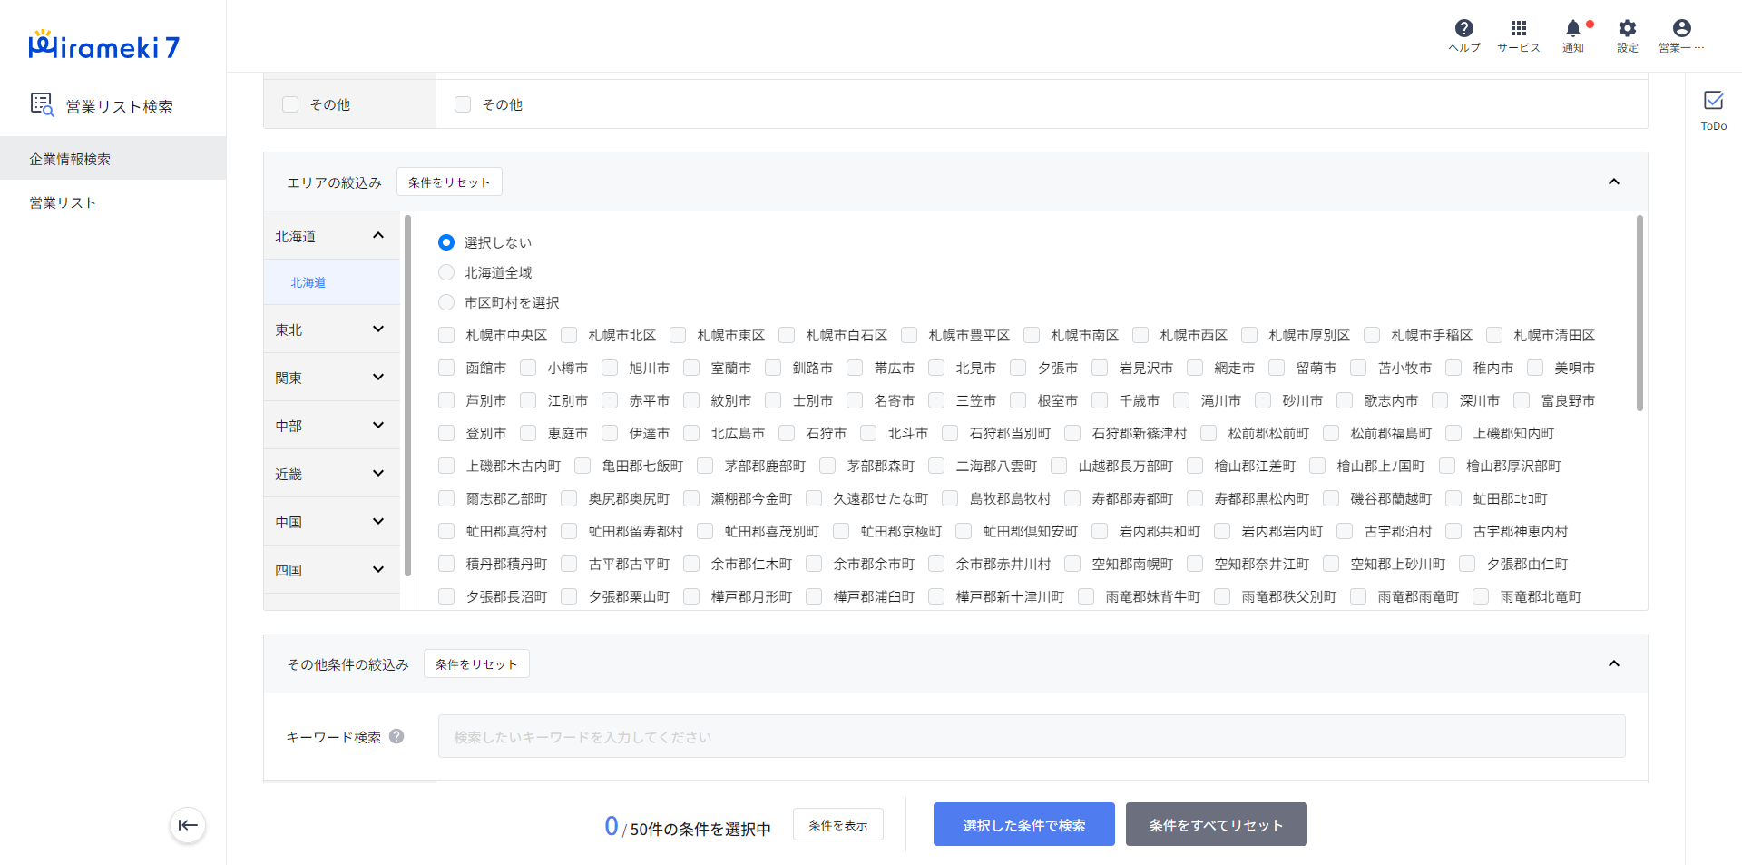Check the 小樽市 checkbox
The width and height of the screenshot is (1742, 865).
(x=528, y=368)
